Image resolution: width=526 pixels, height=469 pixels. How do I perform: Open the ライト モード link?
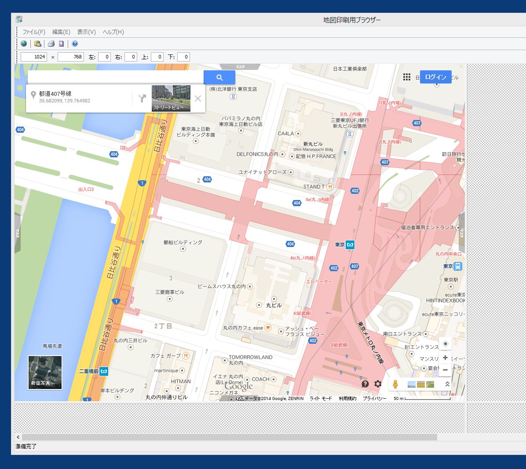coord(320,398)
